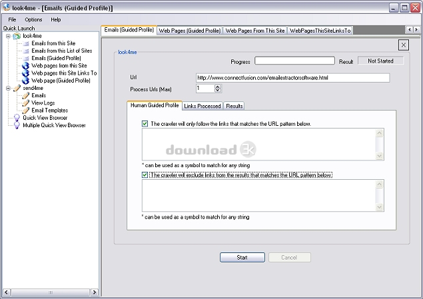
Task: Click the lightbulb icon beside Multiple Quick View Browser
Action: [x=17, y=125]
